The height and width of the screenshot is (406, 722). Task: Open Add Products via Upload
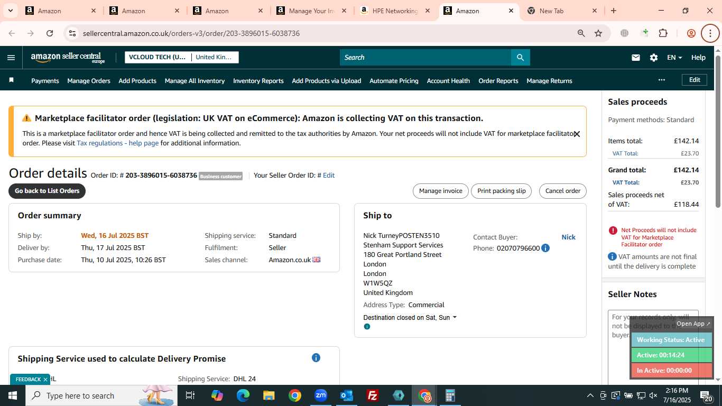tap(327, 81)
